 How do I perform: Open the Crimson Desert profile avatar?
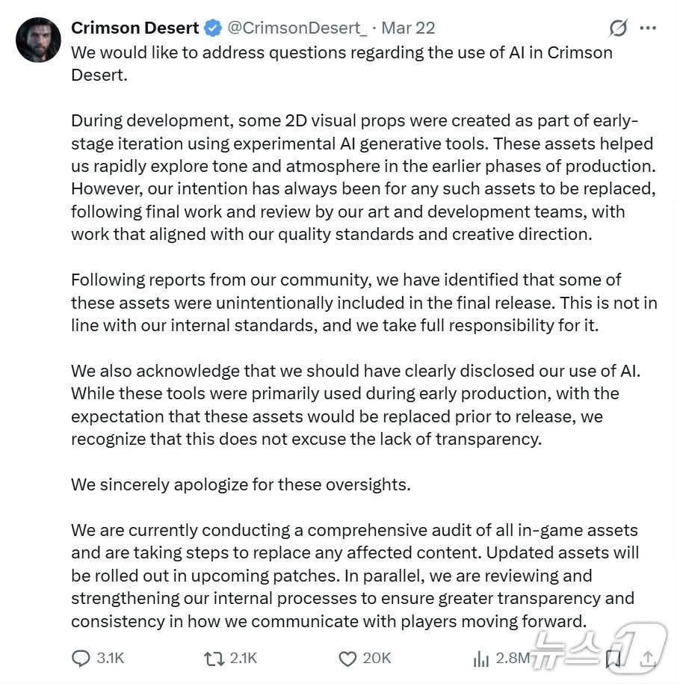(38, 40)
